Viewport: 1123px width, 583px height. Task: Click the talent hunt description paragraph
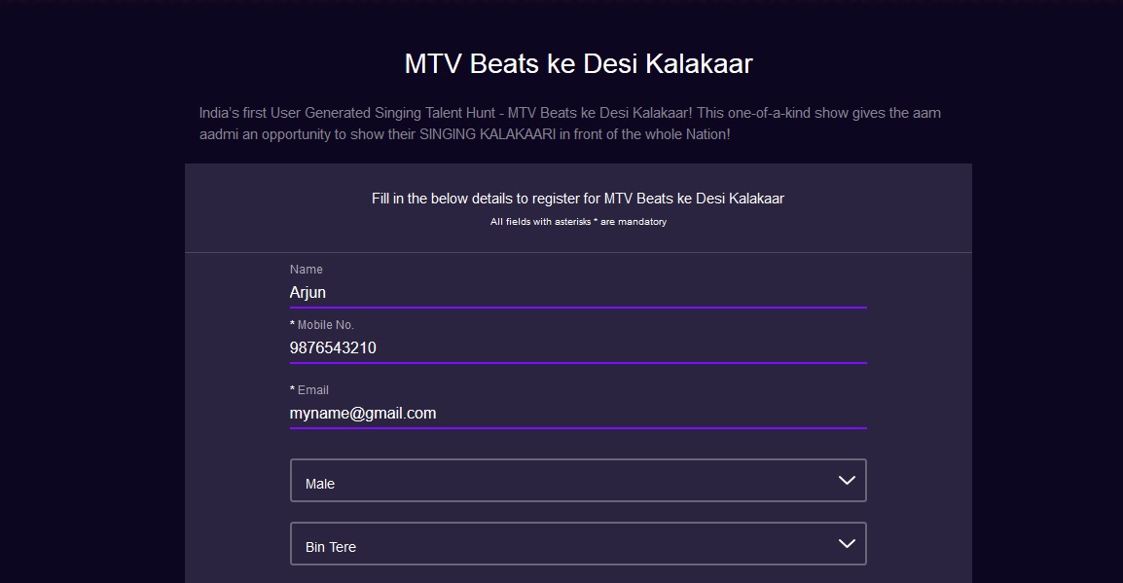pos(569,124)
